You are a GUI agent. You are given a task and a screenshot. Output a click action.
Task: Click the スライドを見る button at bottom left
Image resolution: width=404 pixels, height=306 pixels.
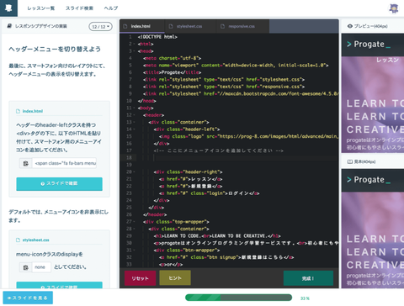pos(28,298)
